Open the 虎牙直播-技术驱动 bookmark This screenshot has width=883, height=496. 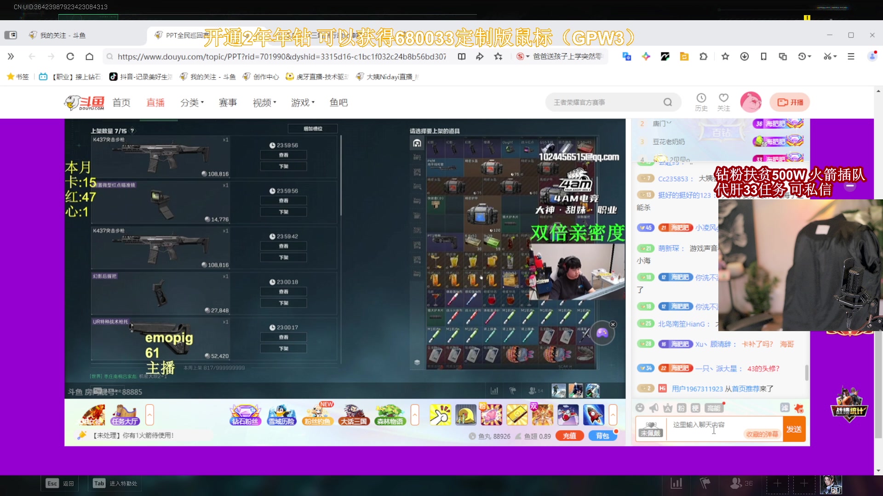coord(317,77)
